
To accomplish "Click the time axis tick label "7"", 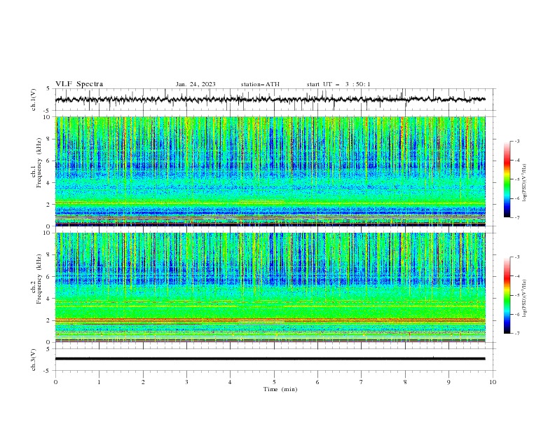I will point(362,382).
